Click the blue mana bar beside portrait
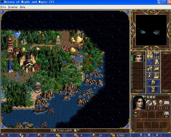171x137 pixels. tap(144, 60)
